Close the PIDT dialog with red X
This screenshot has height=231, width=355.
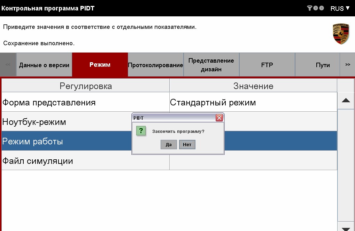(x=219, y=118)
